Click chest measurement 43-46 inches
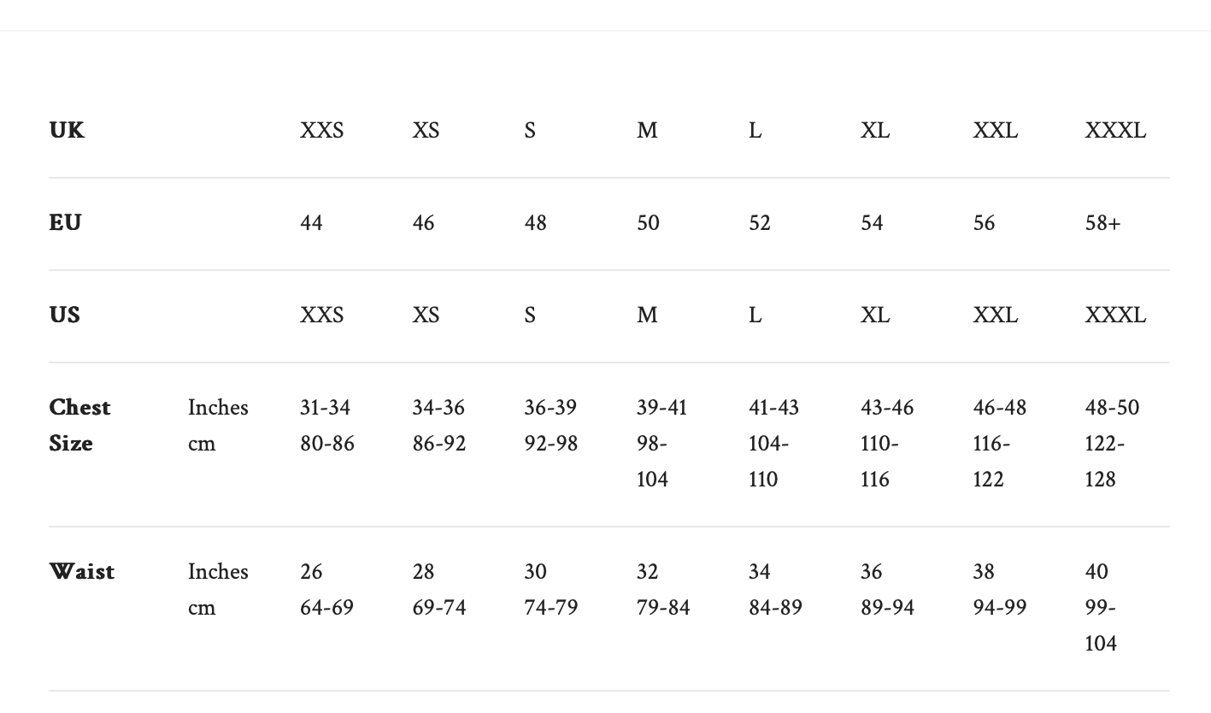The height and width of the screenshot is (713, 1211). (x=886, y=408)
